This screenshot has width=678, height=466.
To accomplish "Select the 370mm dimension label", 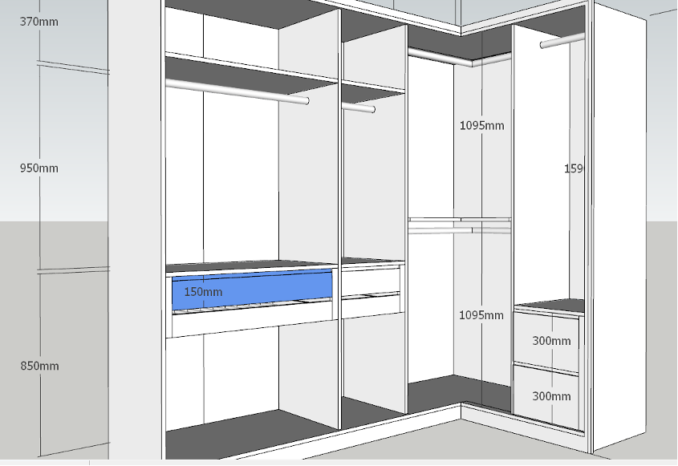I will tap(39, 21).
